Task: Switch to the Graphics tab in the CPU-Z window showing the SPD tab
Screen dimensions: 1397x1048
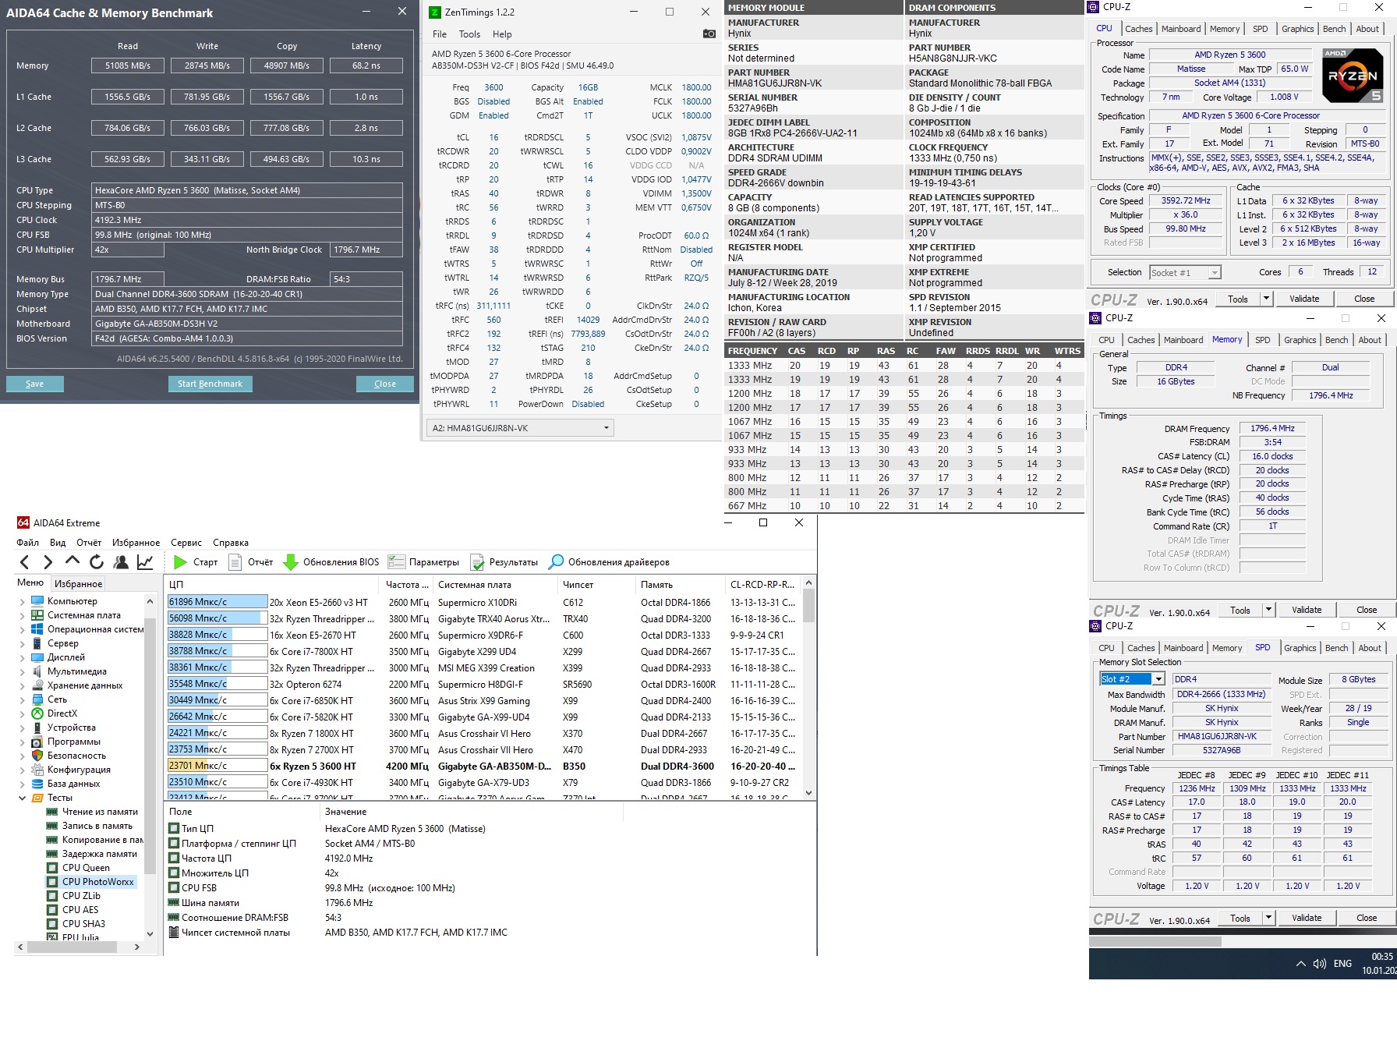Action: [1300, 648]
